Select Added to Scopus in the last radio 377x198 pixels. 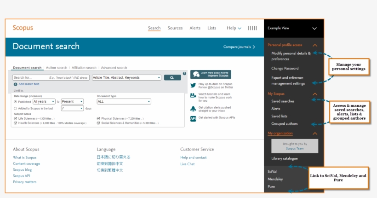point(15,109)
